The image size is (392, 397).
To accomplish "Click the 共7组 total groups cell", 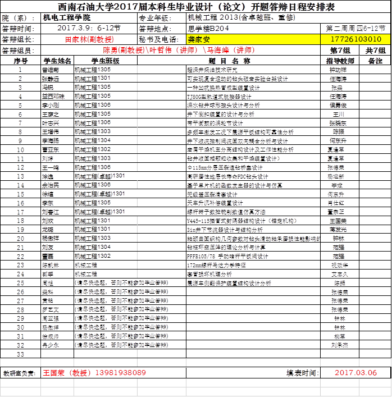I will pos(375,50).
